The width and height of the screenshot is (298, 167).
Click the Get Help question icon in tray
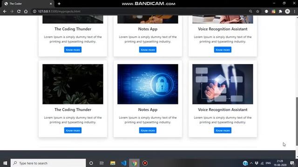245,163
